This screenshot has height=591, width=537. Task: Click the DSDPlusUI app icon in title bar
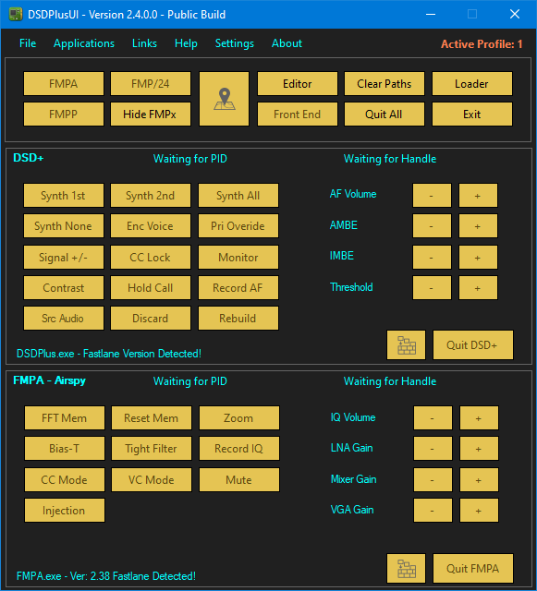click(x=15, y=15)
